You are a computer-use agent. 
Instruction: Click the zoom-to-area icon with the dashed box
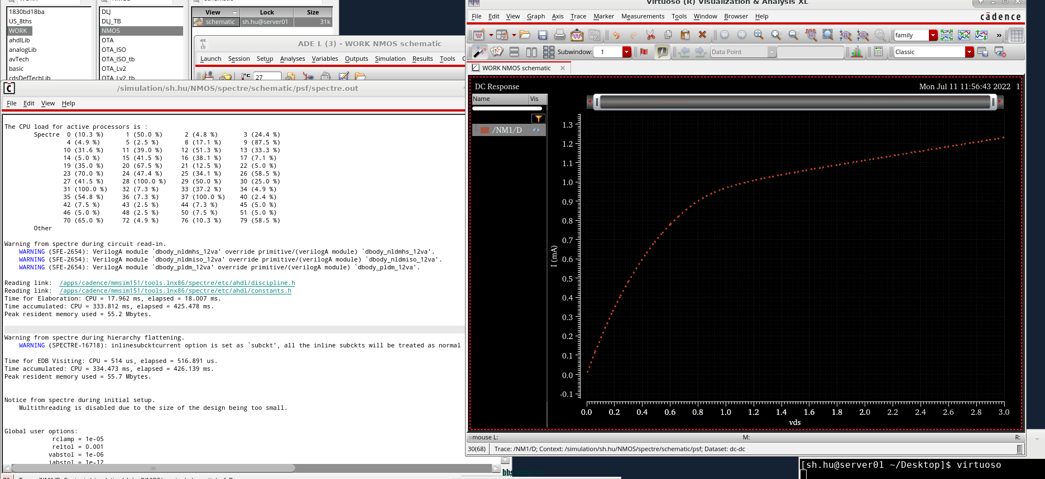pyautogui.click(x=828, y=35)
